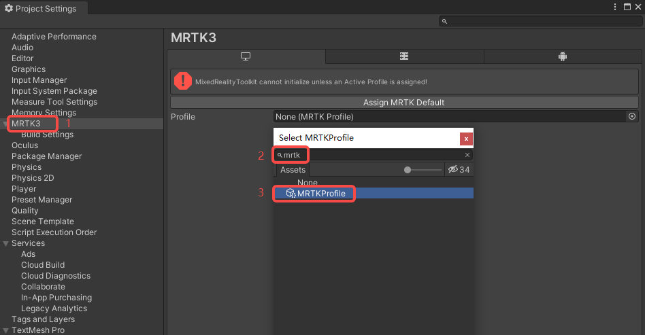645x335 pixels.
Task: Select TextMesh Pro settings
Action: coord(38,330)
